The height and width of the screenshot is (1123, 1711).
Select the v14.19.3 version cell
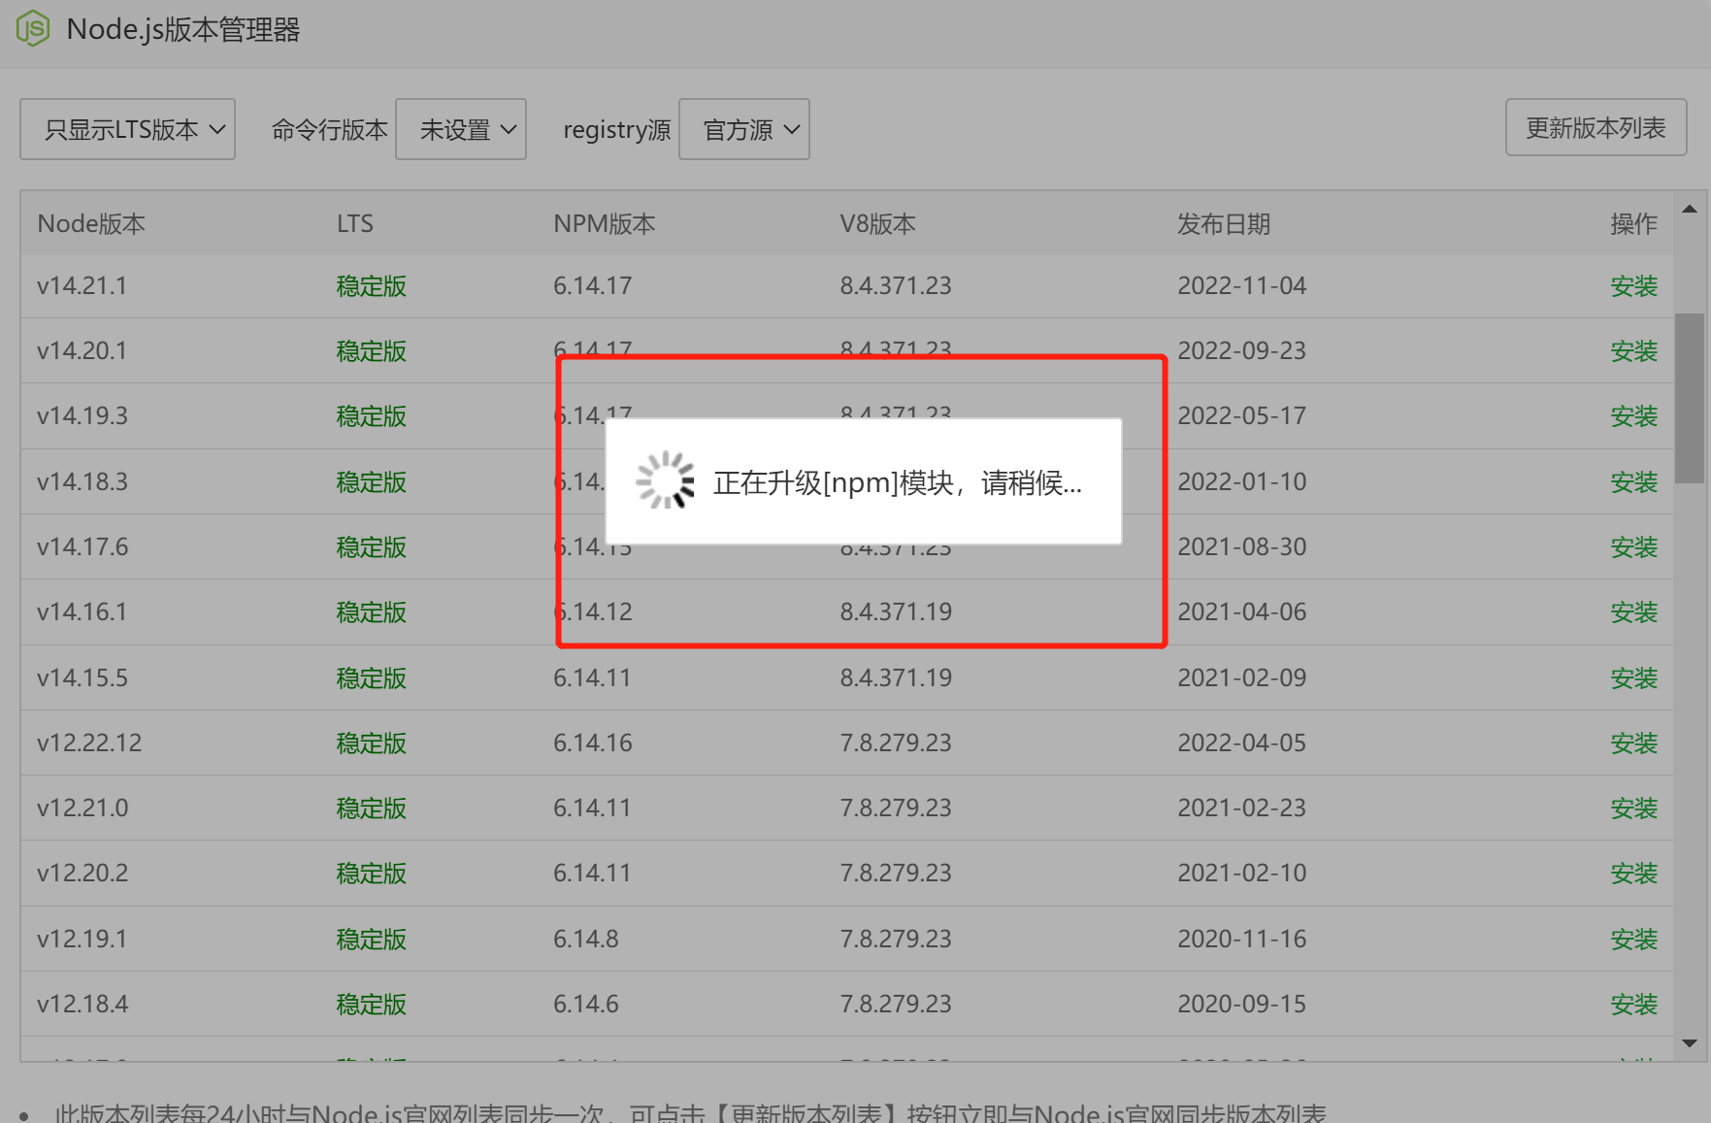click(82, 416)
